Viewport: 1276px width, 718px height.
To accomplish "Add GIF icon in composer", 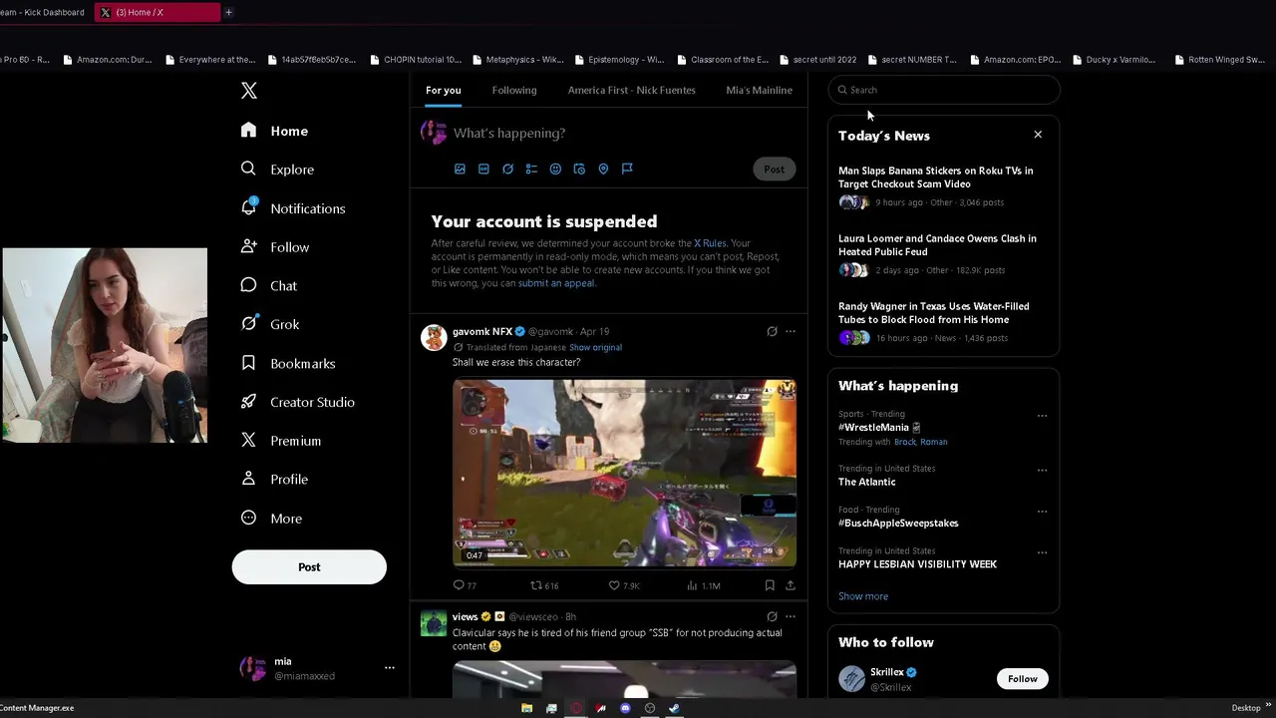I will pyautogui.click(x=483, y=170).
